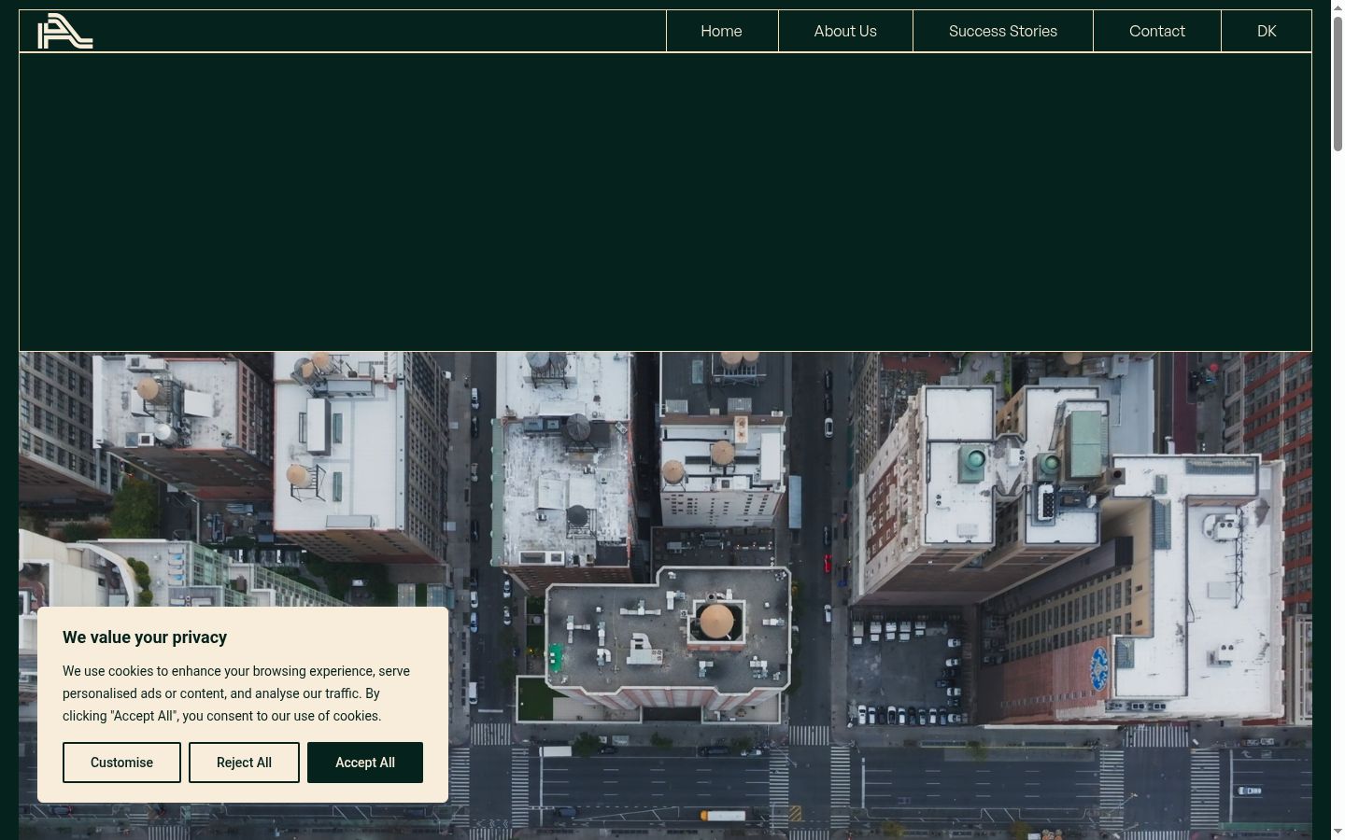Click the scrollbar down arrow
Viewport: 1345px width, 840px height.
click(x=1338, y=832)
